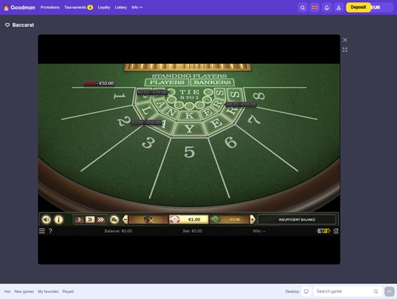Open the language selector flag
This screenshot has height=299, width=397.
(x=315, y=8)
